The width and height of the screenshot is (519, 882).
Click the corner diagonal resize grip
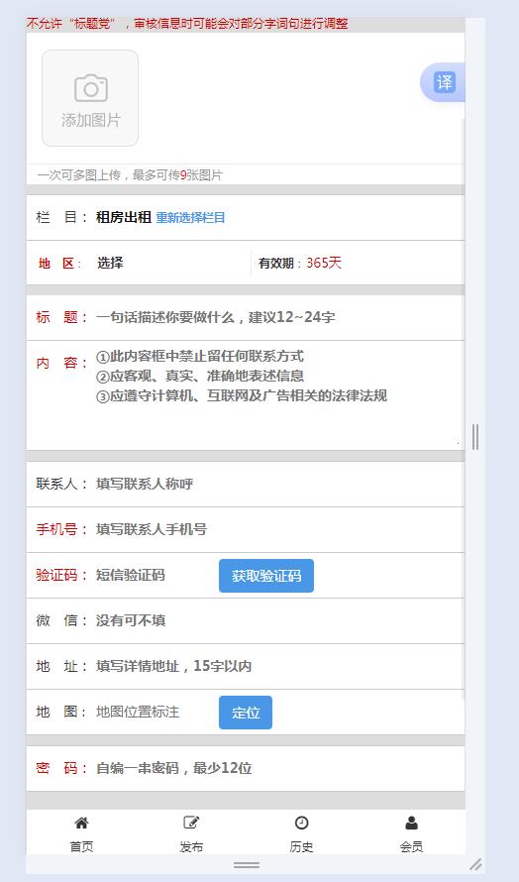pyautogui.click(x=475, y=864)
